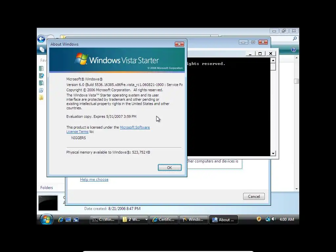
Task: Click the Show Desktop Quick Launch icon
Action: pyautogui.click(x=68, y=220)
